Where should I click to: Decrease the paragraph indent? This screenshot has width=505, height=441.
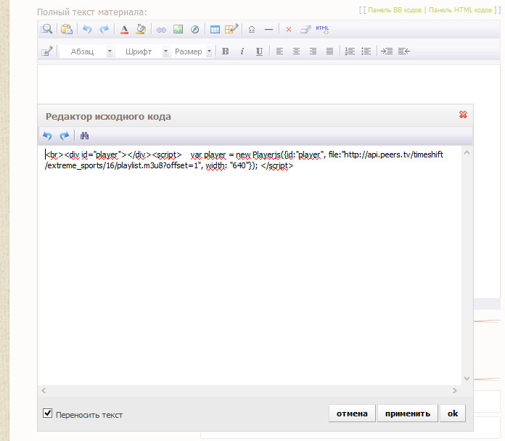404,51
